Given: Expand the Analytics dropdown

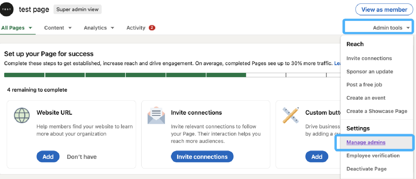Looking at the screenshot, I should 99,28.
